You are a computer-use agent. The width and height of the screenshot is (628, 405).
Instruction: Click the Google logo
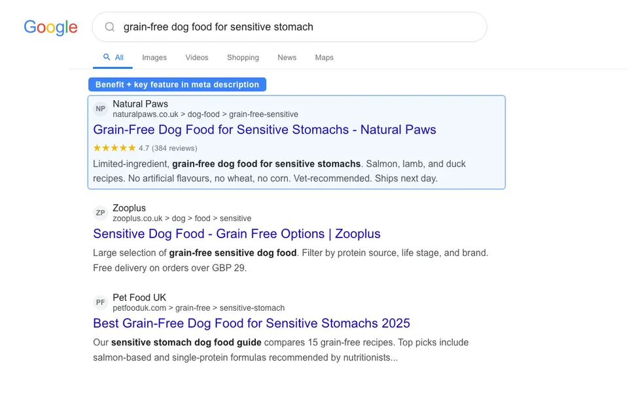click(x=50, y=27)
